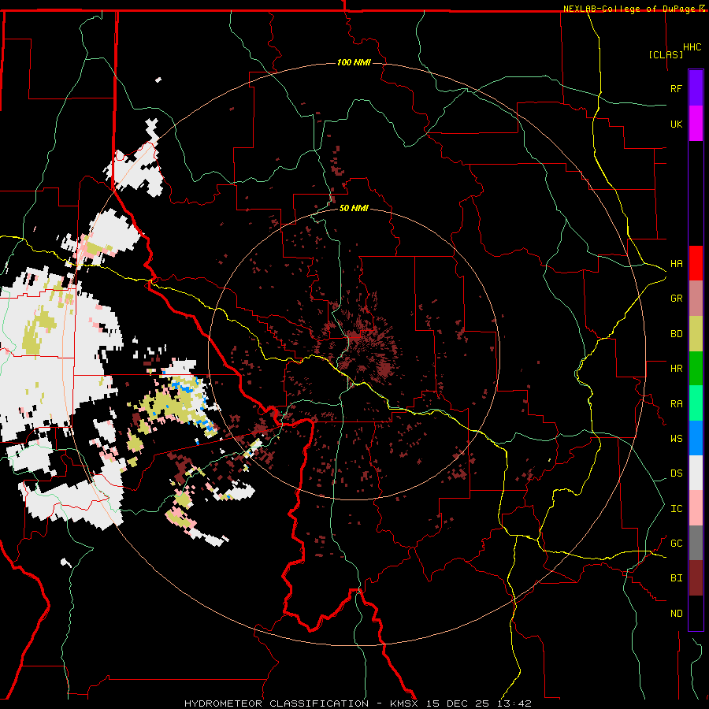
Task: Pick the DS white legend swatch
Action: coord(696,473)
